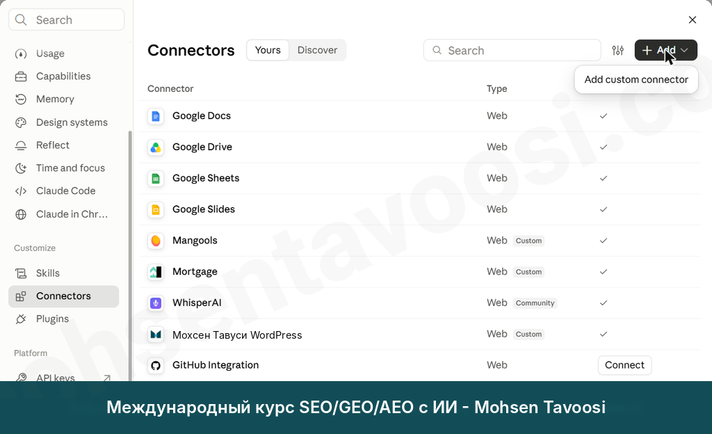Click the checkmark in the Google Docs row
This screenshot has width=712, height=434.
[x=604, y=116]
